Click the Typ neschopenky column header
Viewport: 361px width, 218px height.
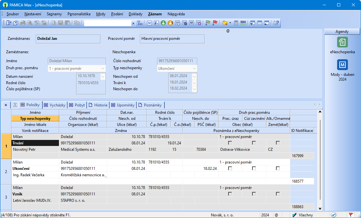[x=35, y=118]
